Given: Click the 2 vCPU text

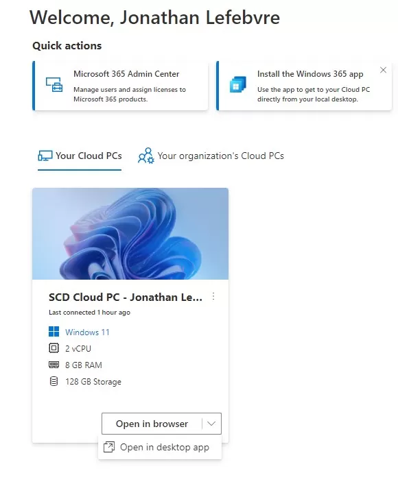Looking at the screenshot, I should tap(78, 349).
